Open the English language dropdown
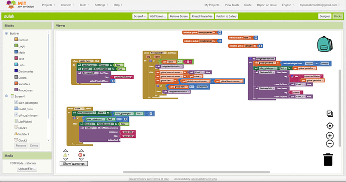This screenshot has width=346, height=182. click(288, 5)
